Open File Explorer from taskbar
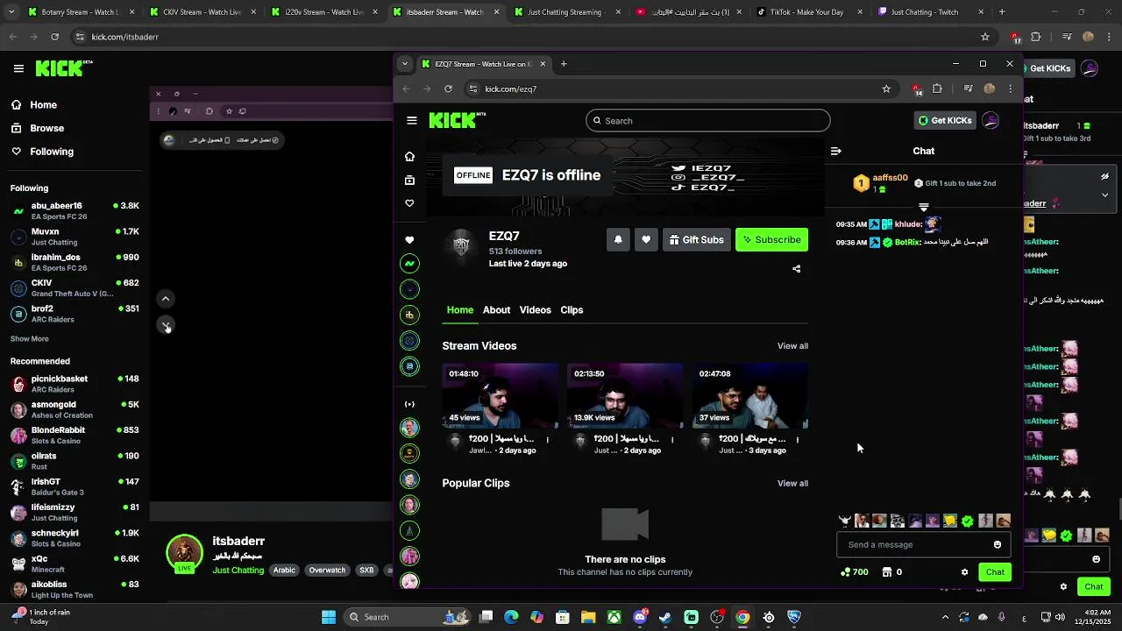Image resolution: width=1122 pixels, height=631 pixels. (588, 617)
